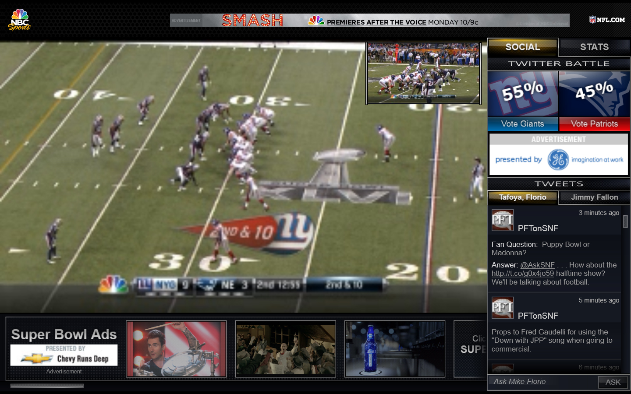This screenshot has width=631, height=394.
Task: Switch to Jimmy Fallon tweets tab
Action: coord(594,197)
